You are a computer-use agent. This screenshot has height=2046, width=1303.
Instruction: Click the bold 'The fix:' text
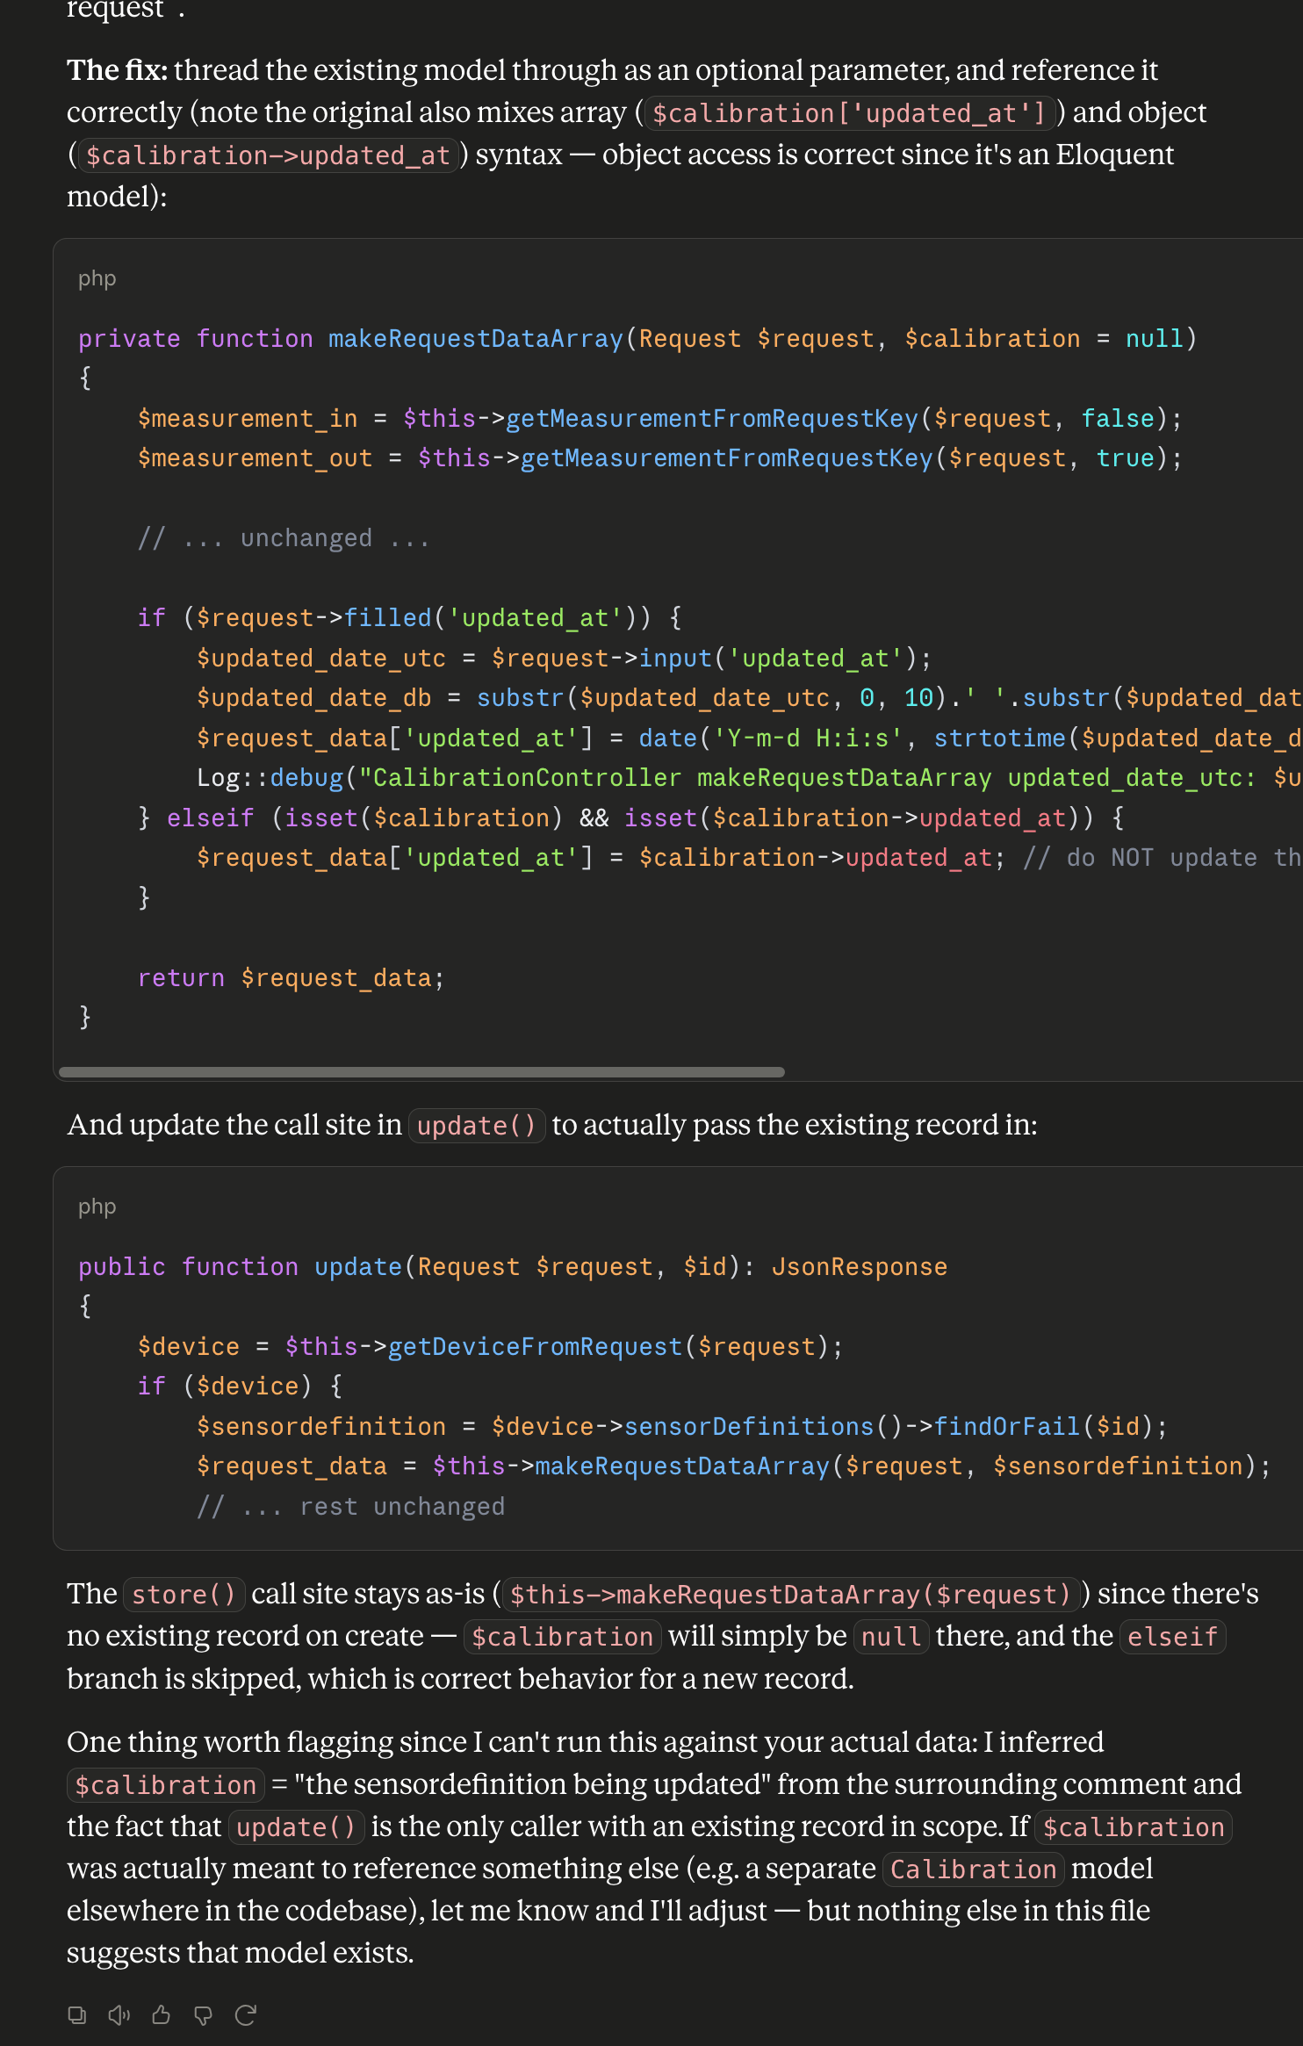(x=118, y=70)
